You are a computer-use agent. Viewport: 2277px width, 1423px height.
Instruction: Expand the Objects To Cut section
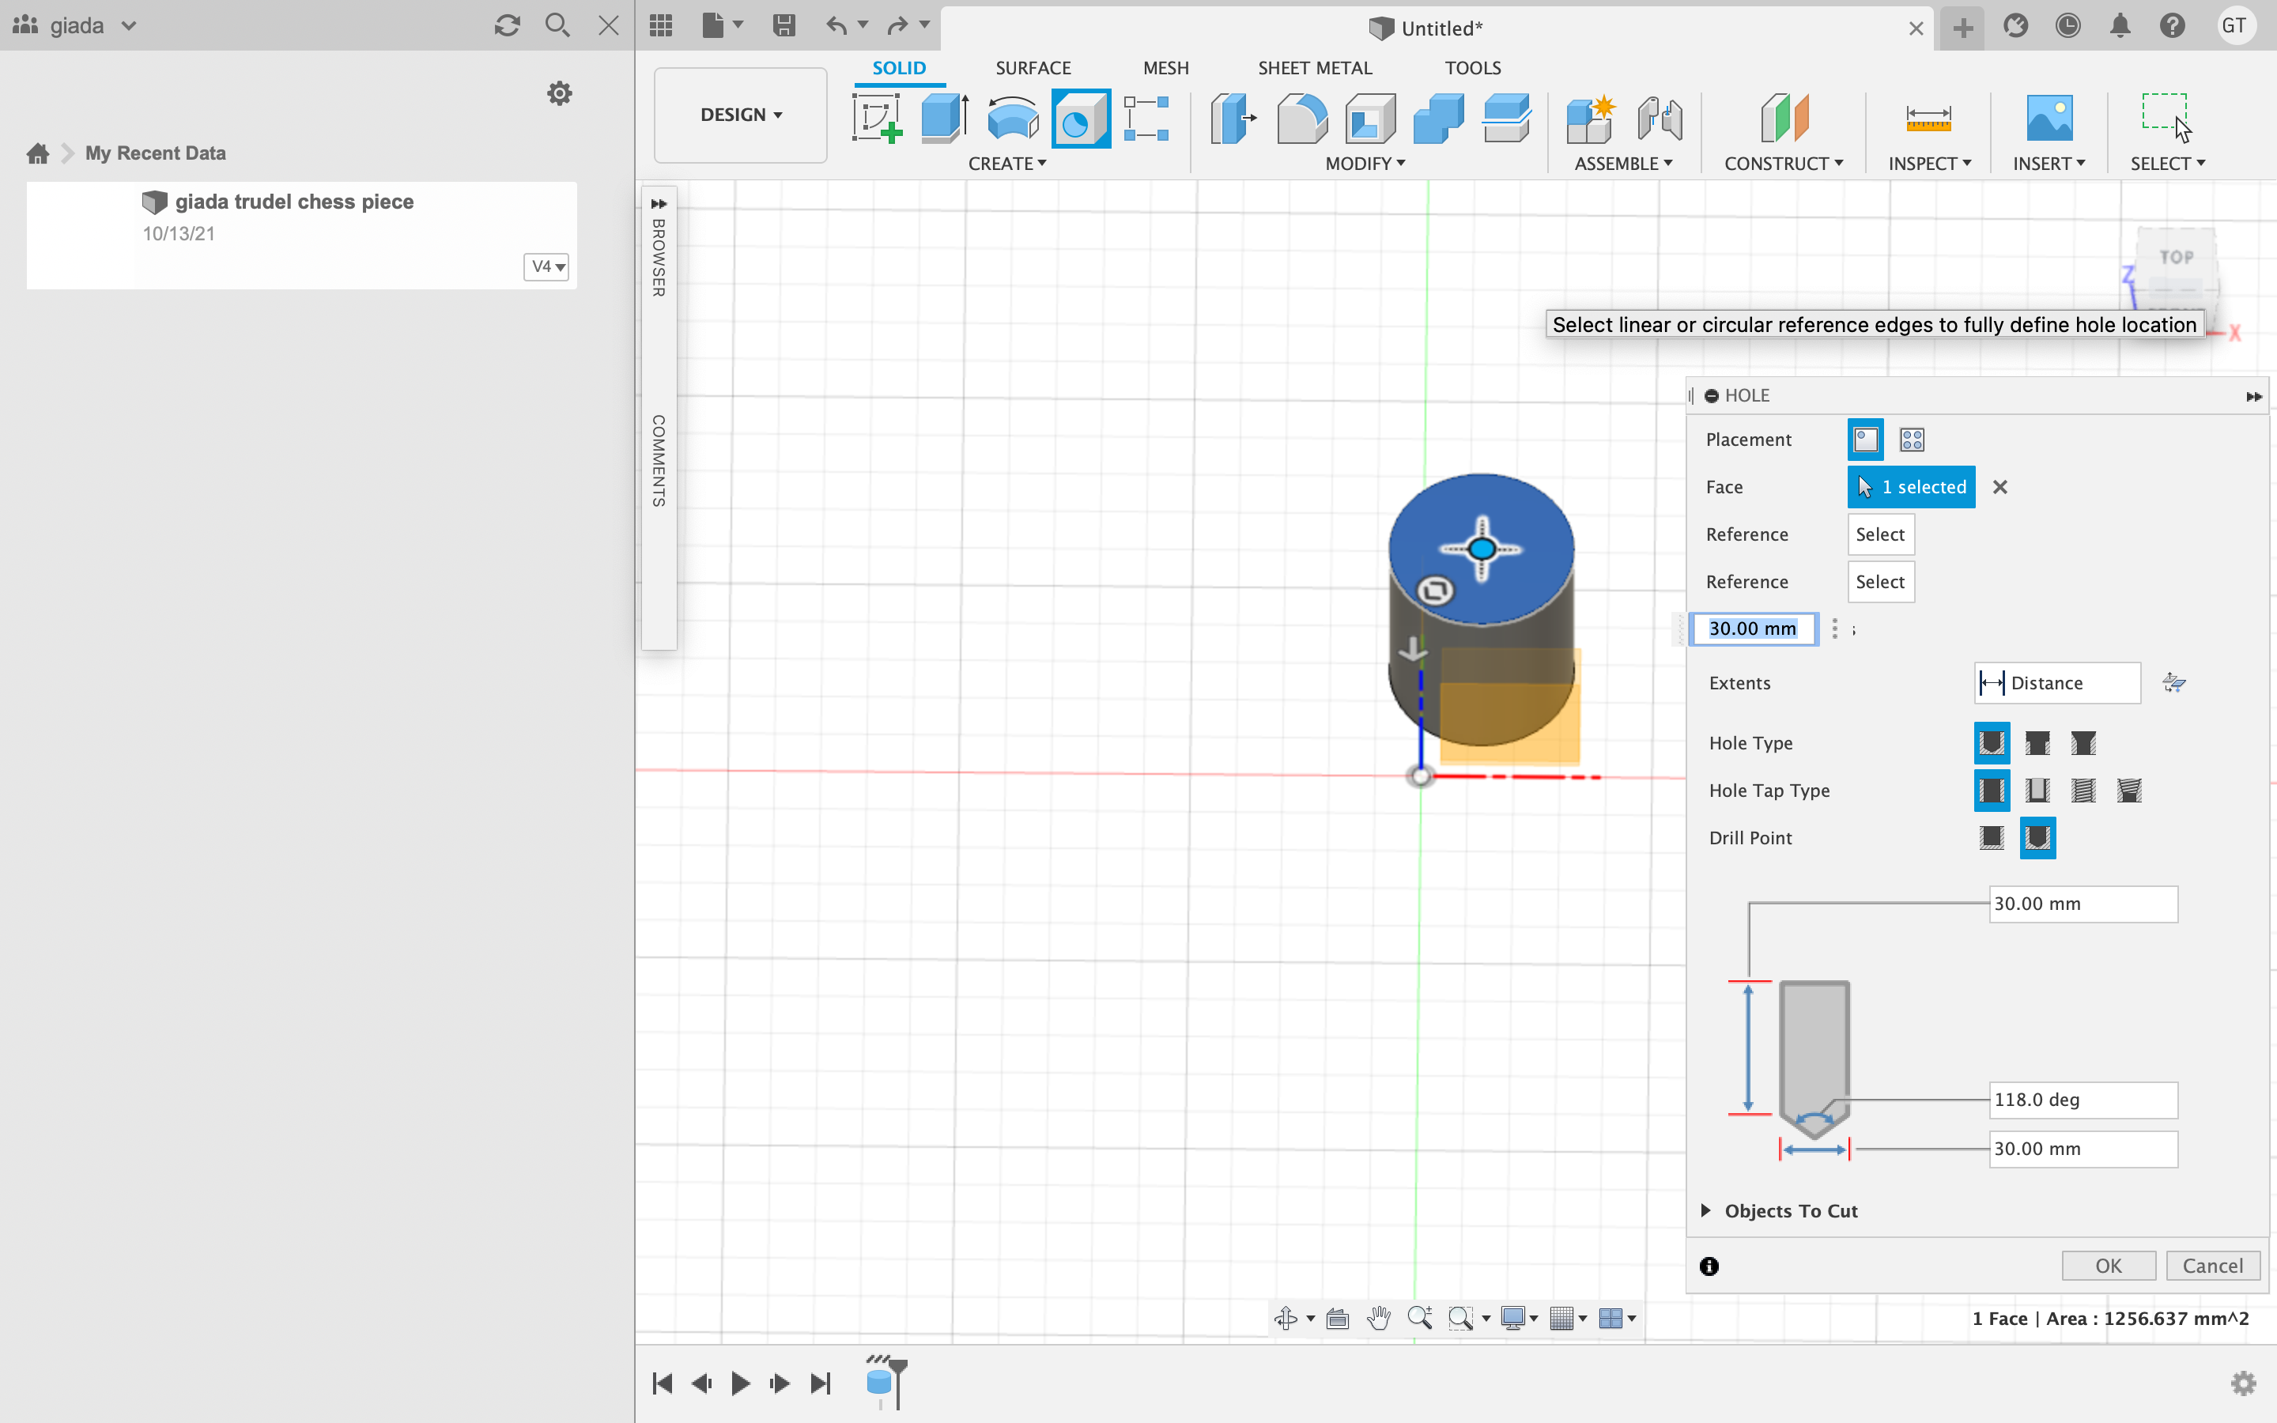pos(1706,1210)
